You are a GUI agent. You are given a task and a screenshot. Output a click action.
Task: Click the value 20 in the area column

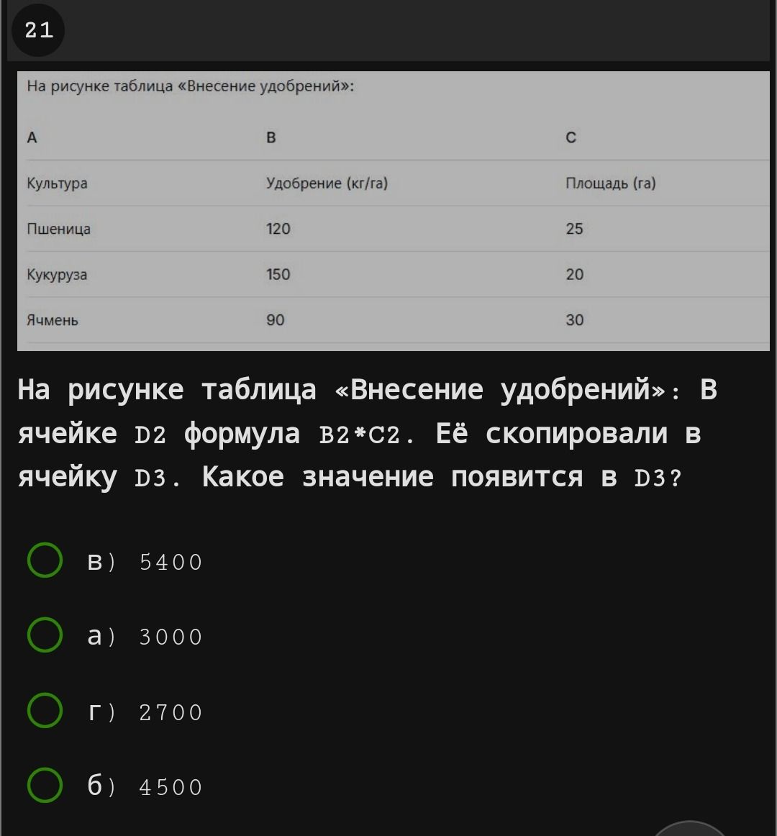pos(575,275)
